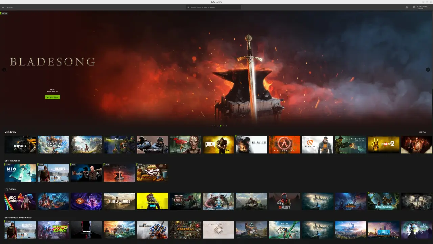Open the orange Half-Life thumbnail

[284, 145]
